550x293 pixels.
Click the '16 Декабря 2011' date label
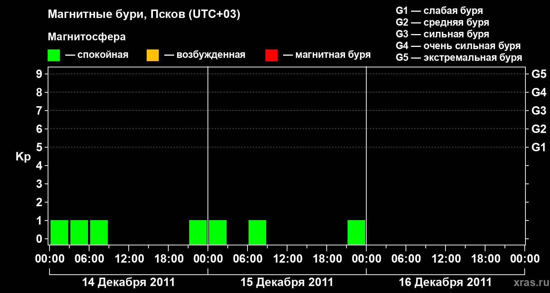coord(445,282)
